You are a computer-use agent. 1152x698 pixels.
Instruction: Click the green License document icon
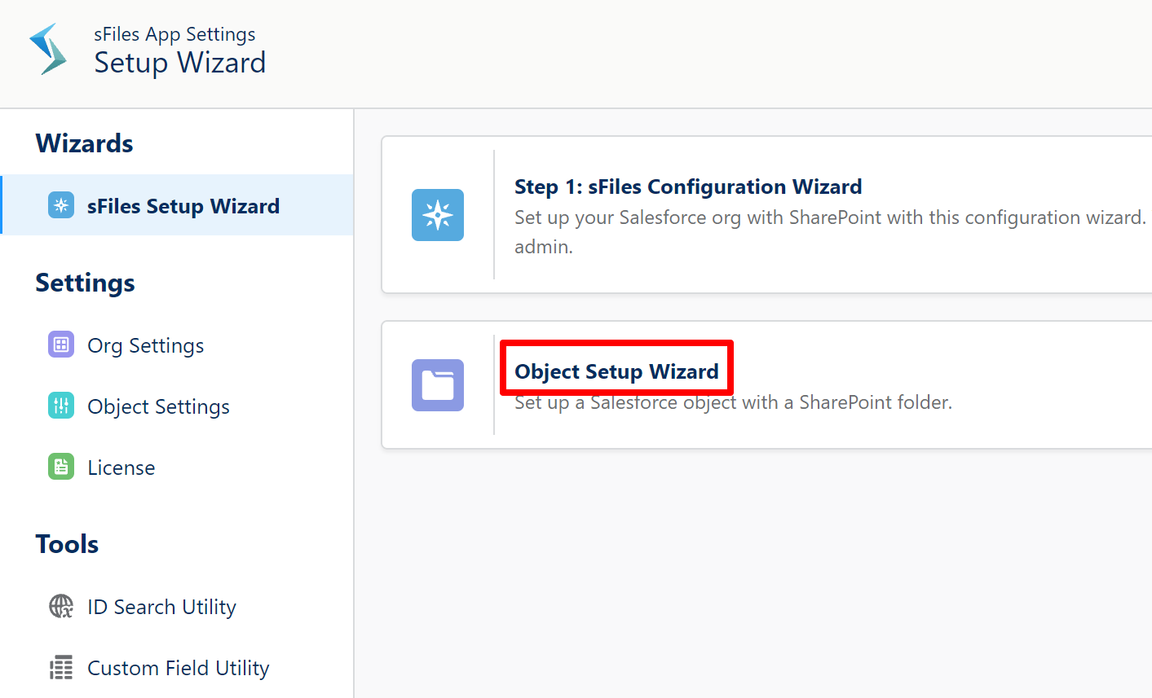[x=61, y=467]
